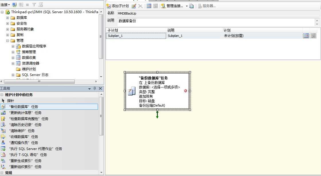This screenshot has width=321, height=176.
Task: Select "执行 SQL Server 代理作业" 任务 item
Action: click(x=49, y=149)
